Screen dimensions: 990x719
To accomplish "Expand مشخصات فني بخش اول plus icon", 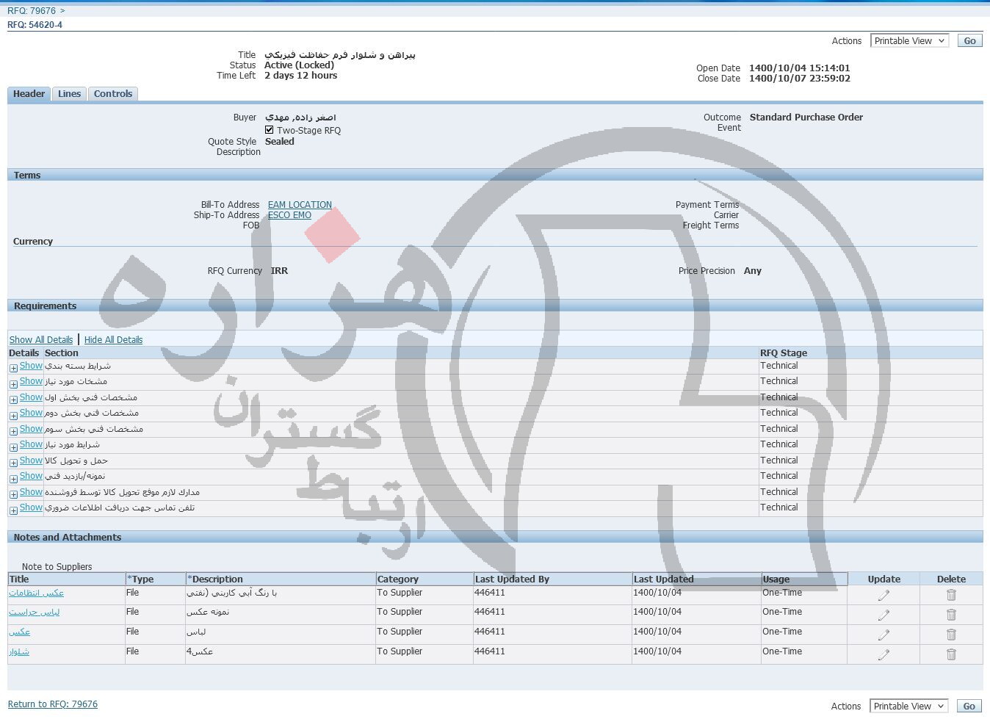I will [13, 400].
